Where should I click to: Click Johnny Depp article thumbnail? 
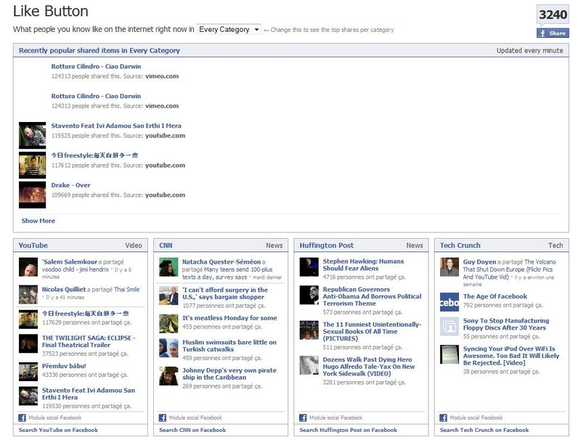(168, 376)
